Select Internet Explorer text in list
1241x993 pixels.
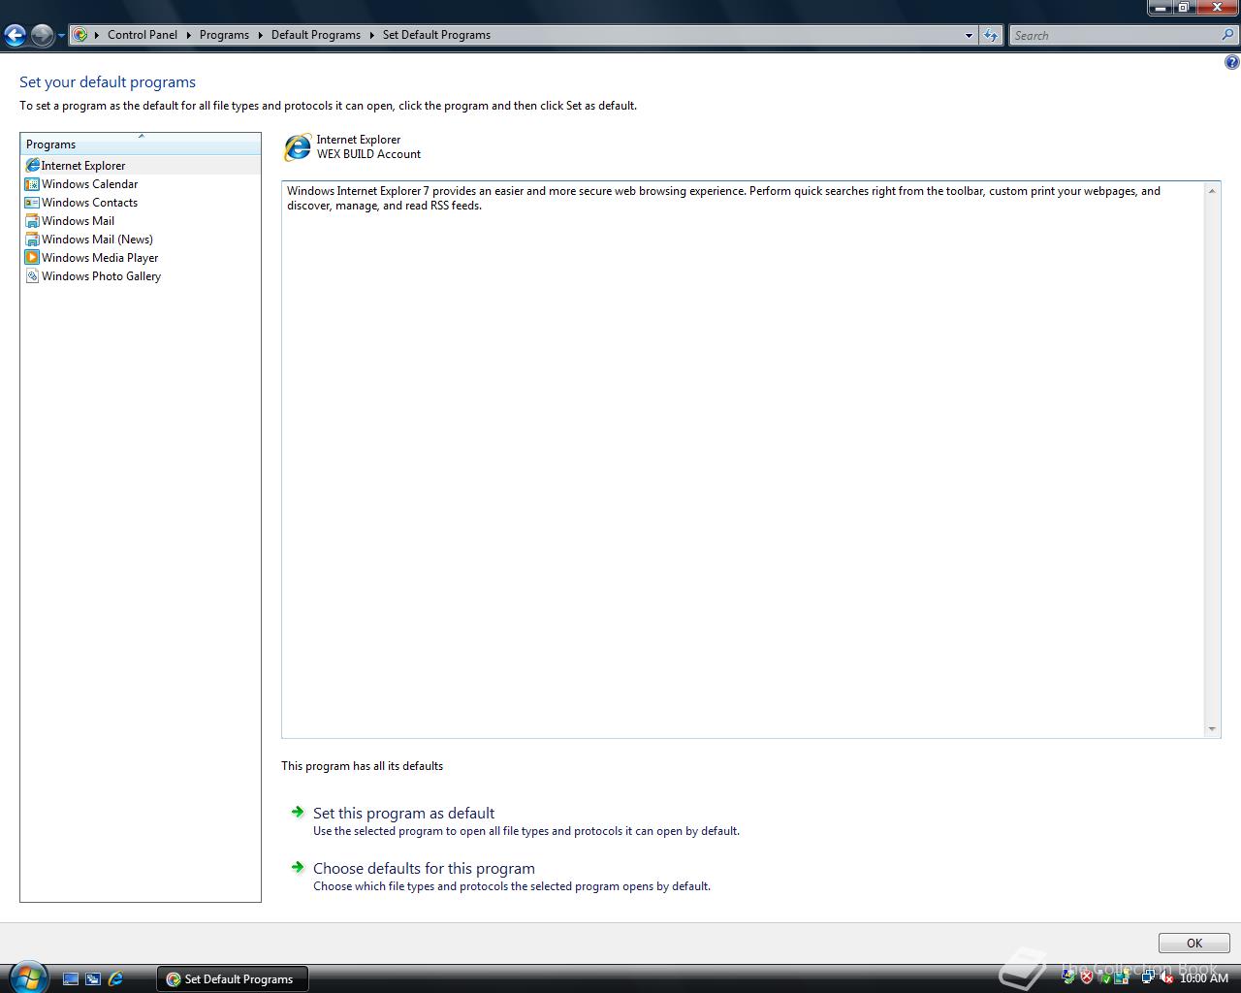click(83, 166)
